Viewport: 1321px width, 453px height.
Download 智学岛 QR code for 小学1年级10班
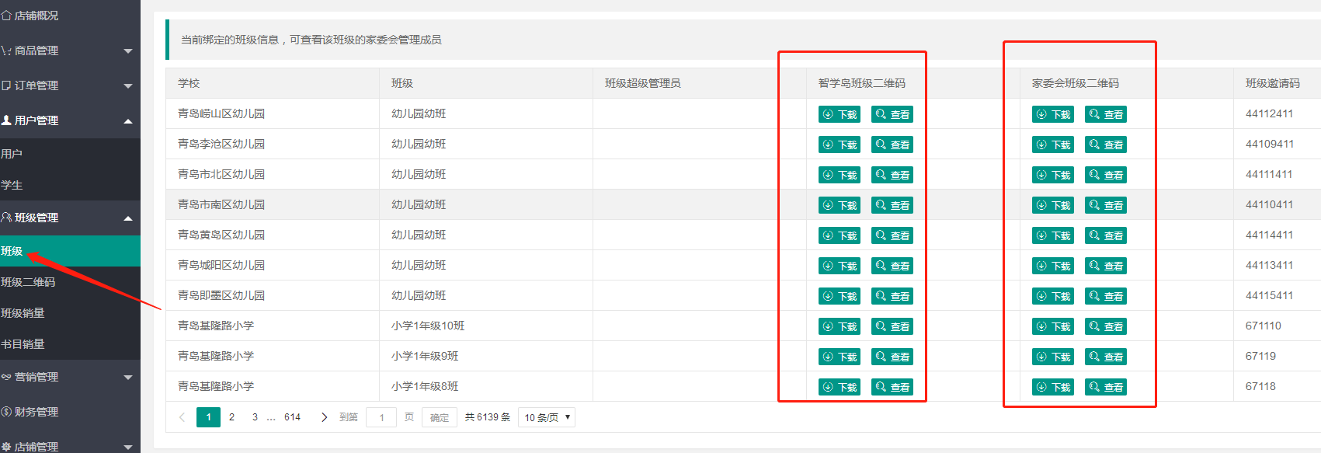click(x=839, y=326)
